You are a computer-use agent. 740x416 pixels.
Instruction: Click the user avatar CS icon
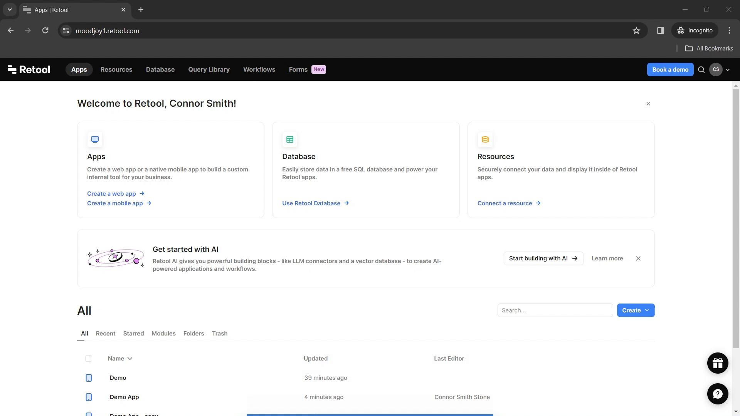coord(716,70)
